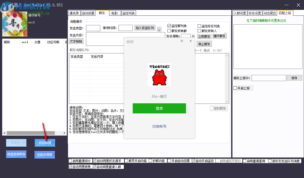304x178 pixels.
Task: Enable 监控好友列表 checkbox
Action: click(199, 26)
